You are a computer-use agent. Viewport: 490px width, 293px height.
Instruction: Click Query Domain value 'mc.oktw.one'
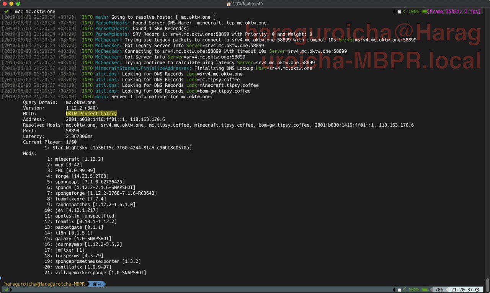[81, 103]
